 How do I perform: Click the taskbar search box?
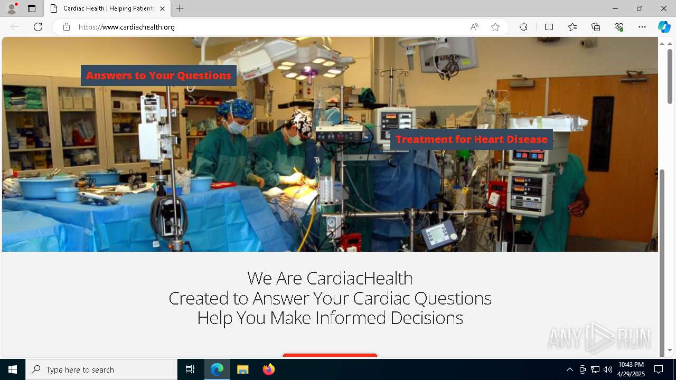click(x=101, y=369)
